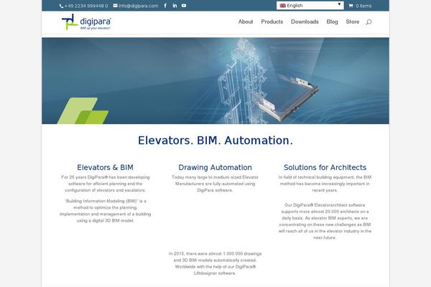Click the info@digipara.com email link
Viewport: 431px width, 287px height.
coord(138,6)
